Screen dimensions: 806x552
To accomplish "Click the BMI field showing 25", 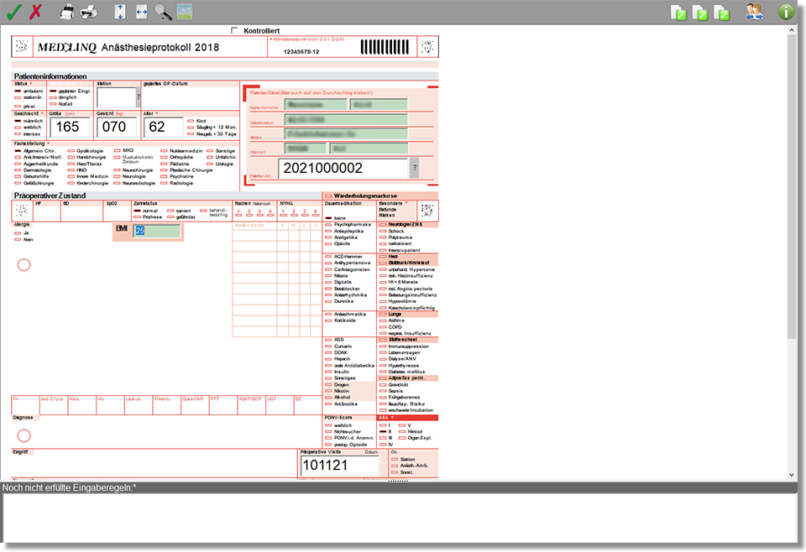I will tap(157, 231).
